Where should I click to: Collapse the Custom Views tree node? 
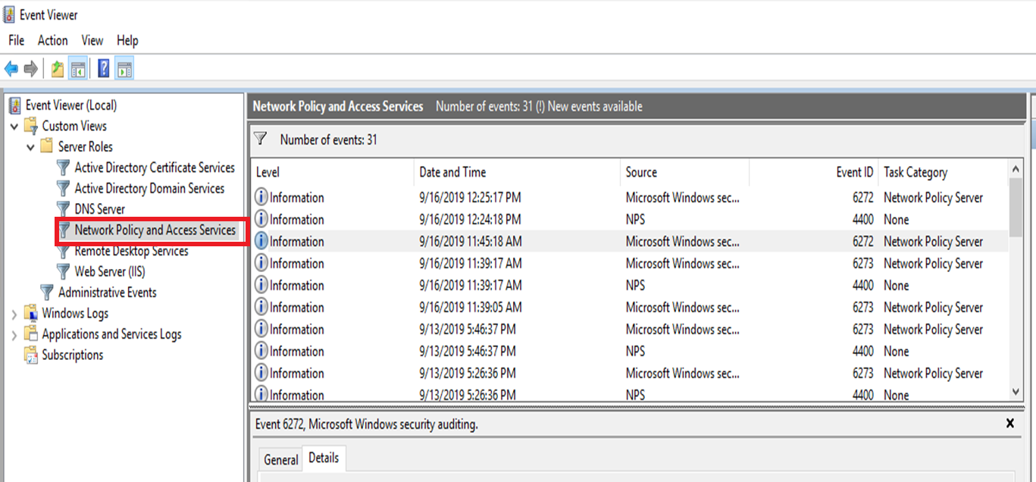tap(14, 127)
